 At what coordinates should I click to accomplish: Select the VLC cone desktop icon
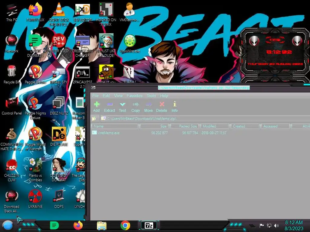pyautogui.click(x=59, y=14)
